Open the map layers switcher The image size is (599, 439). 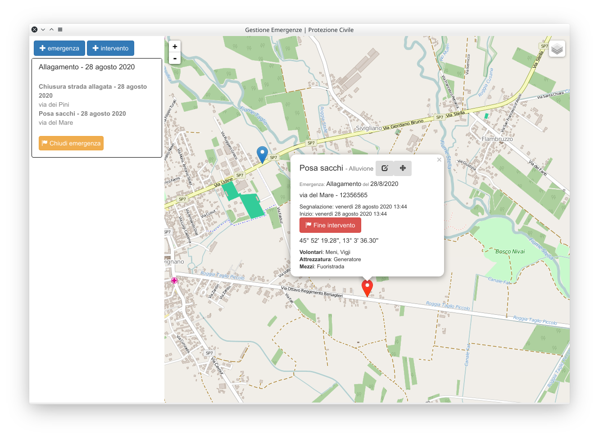557,49
